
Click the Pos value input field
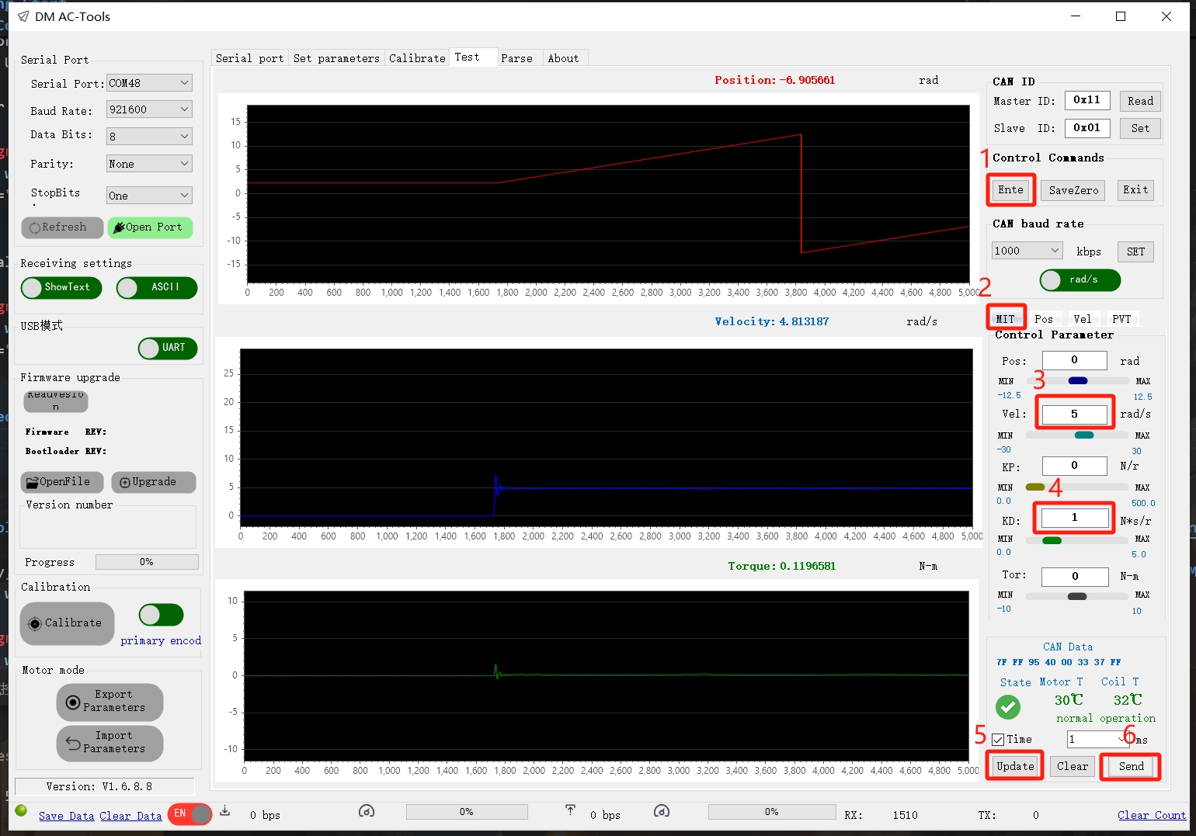pos(1074,360)
